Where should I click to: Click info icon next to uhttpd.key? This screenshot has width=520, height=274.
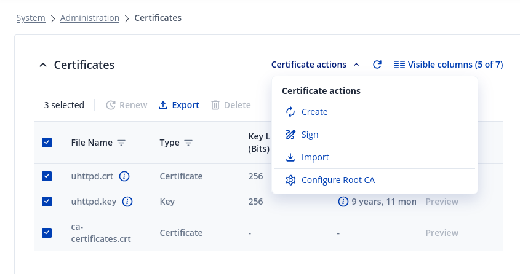tap(127, 202)
